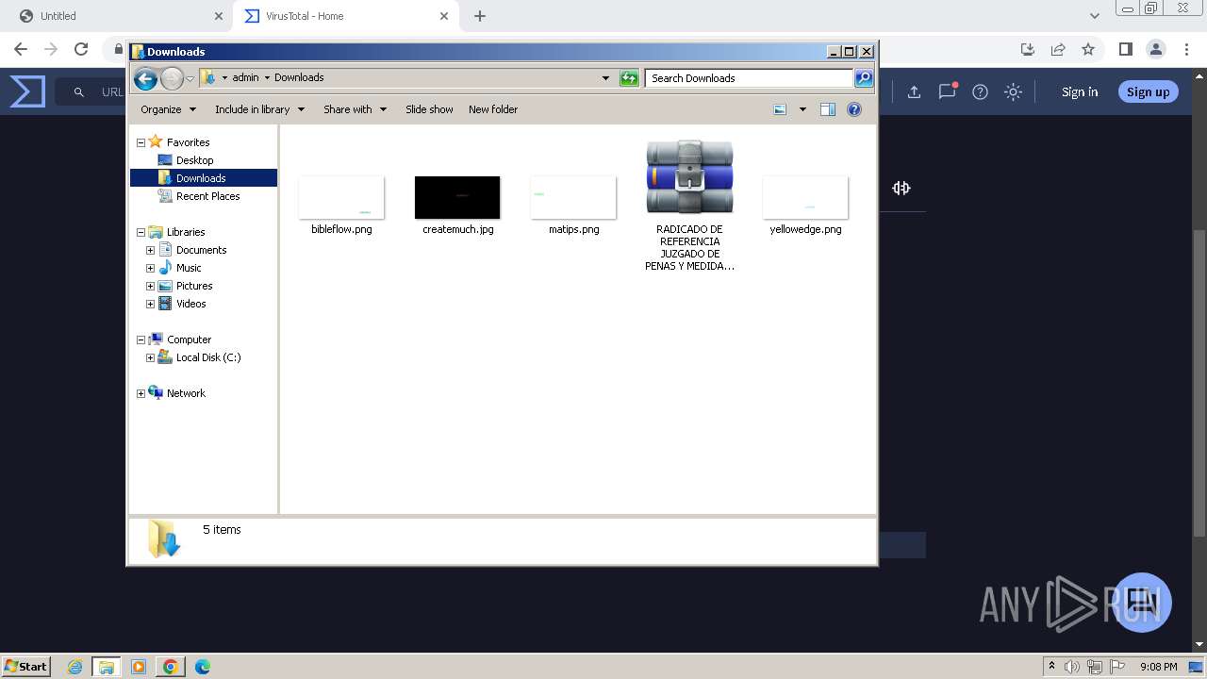This screenshot has height=679, width=1207.
Task: Click the search magnifier button in Explorer
Action: (864, 78)
